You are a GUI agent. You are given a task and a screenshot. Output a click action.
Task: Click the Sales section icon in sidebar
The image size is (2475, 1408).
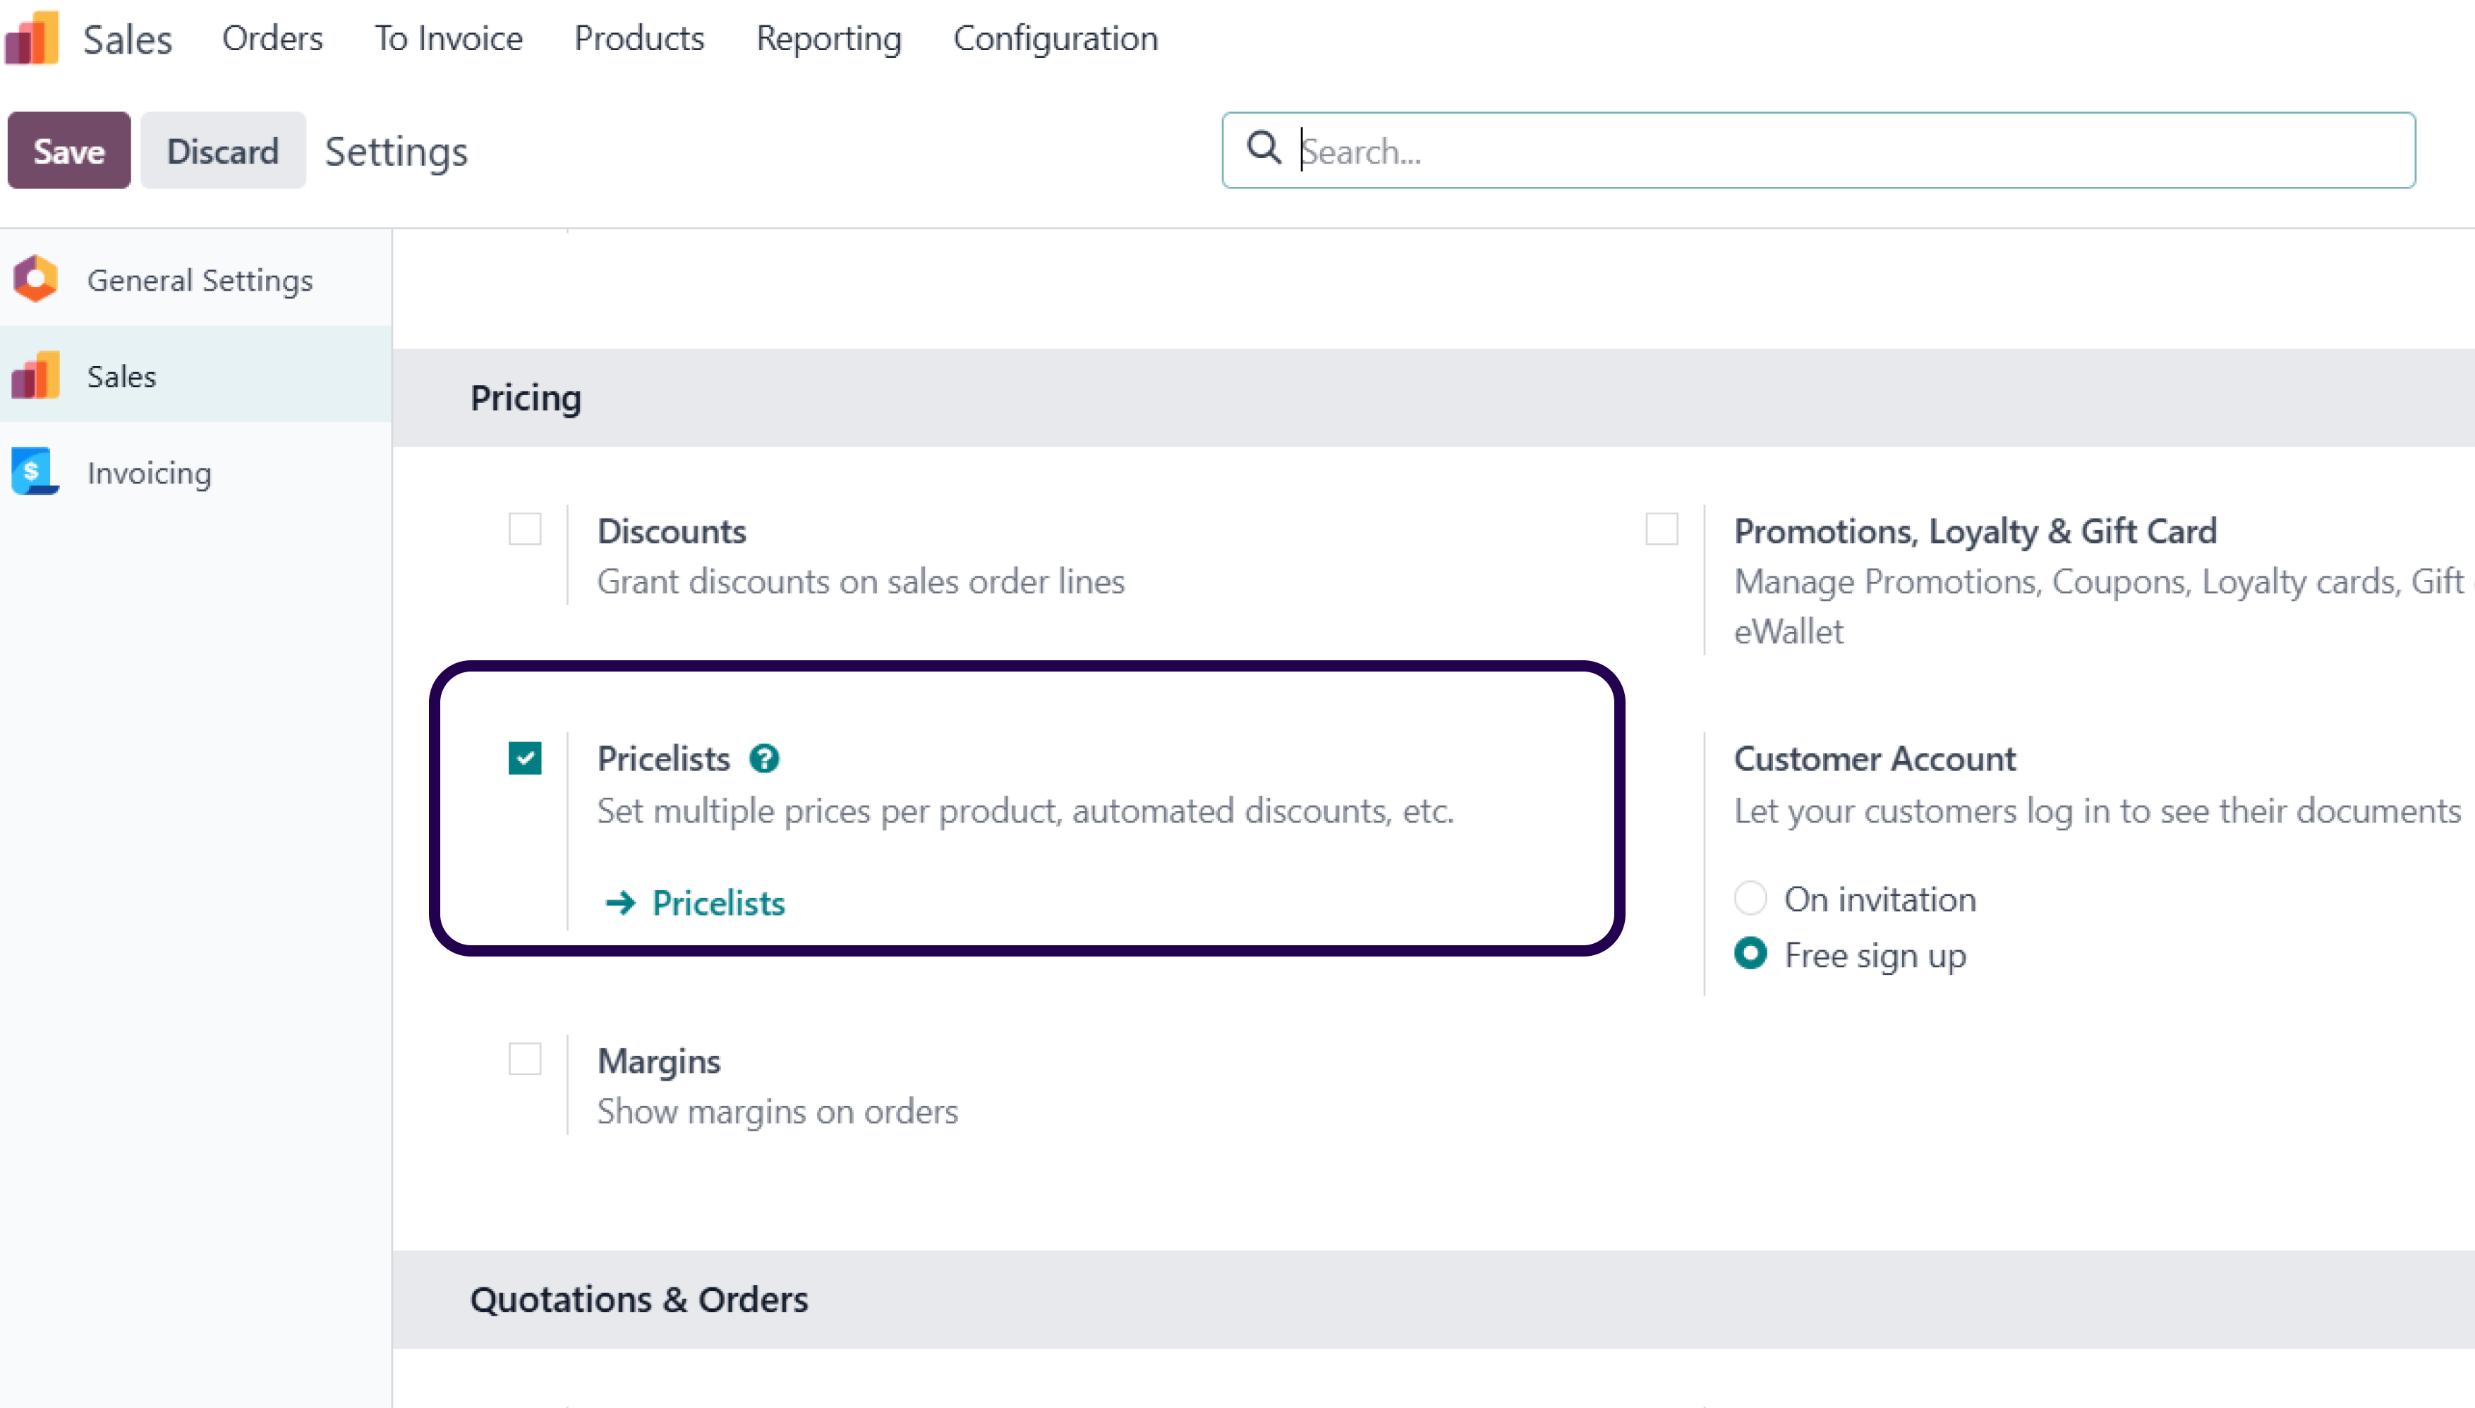pos(35,376)
